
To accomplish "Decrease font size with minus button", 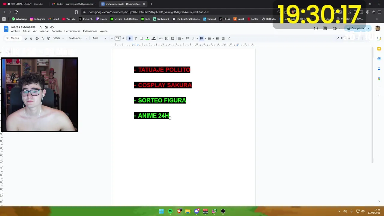I will pyautogui.click(x=112, y=38).
